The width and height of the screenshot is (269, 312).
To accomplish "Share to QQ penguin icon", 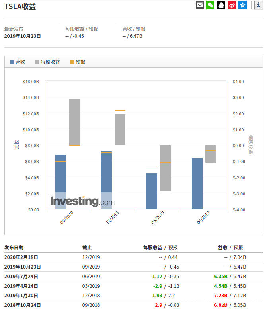I will (x=221, y=5).
